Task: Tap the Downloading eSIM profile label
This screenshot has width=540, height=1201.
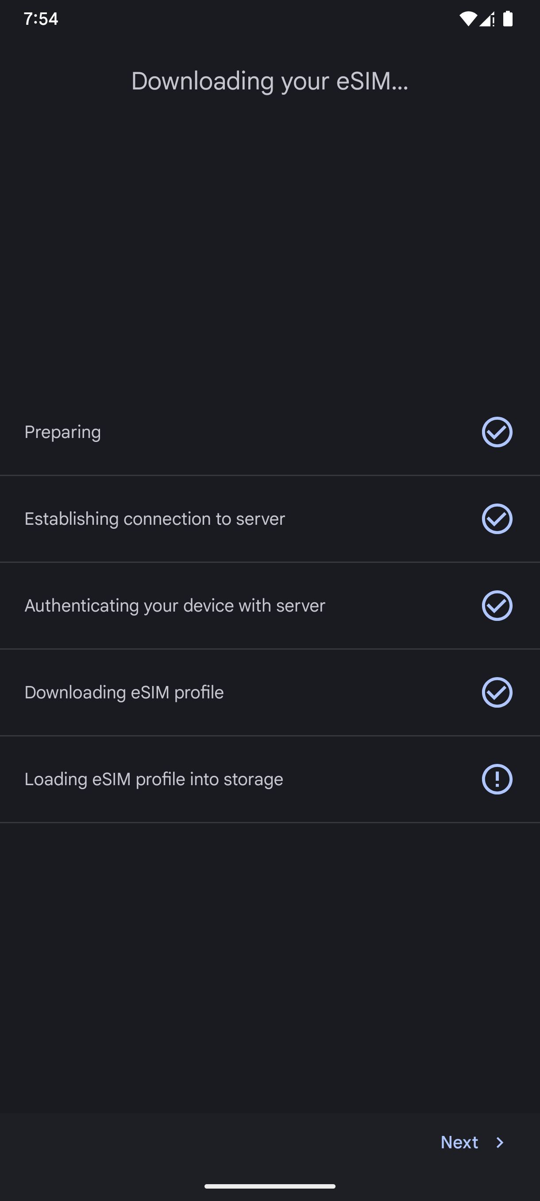Action: pyautogui.click(x=124, y=692)
